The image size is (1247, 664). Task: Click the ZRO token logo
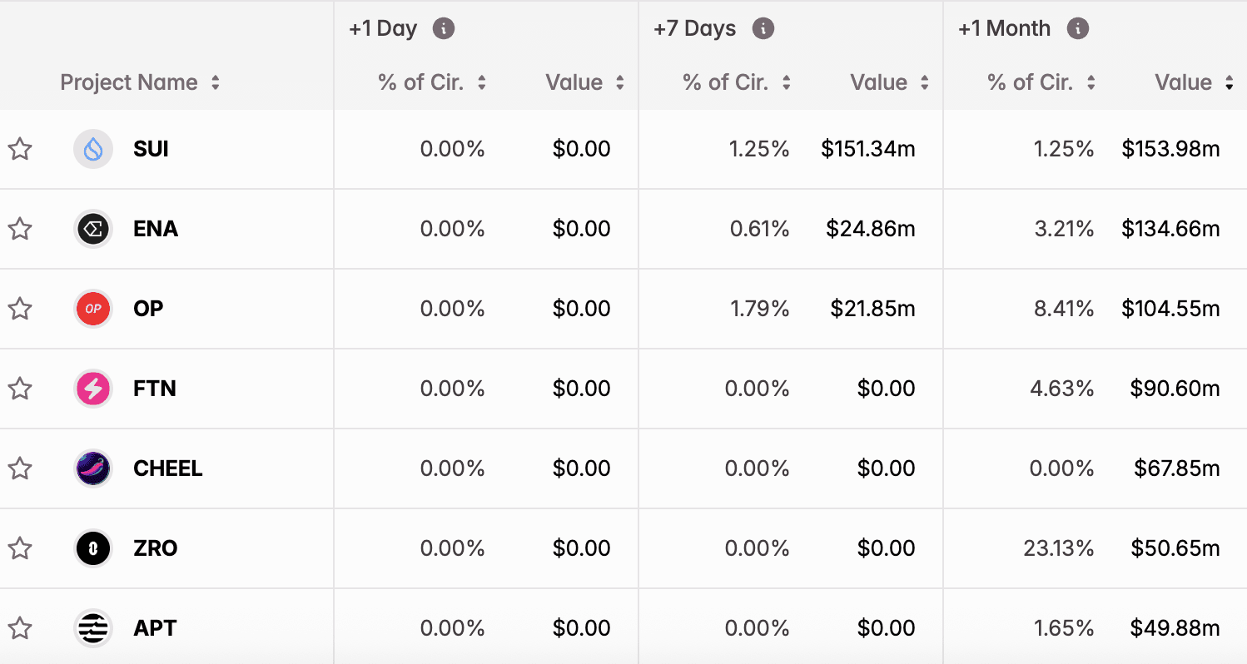pos(92,548)
